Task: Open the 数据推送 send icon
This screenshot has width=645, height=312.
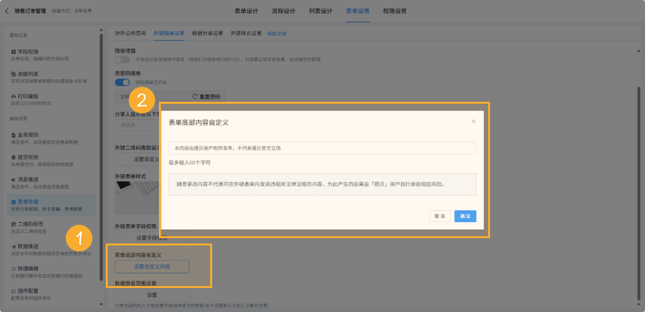Action: click(x=13, y=247)
